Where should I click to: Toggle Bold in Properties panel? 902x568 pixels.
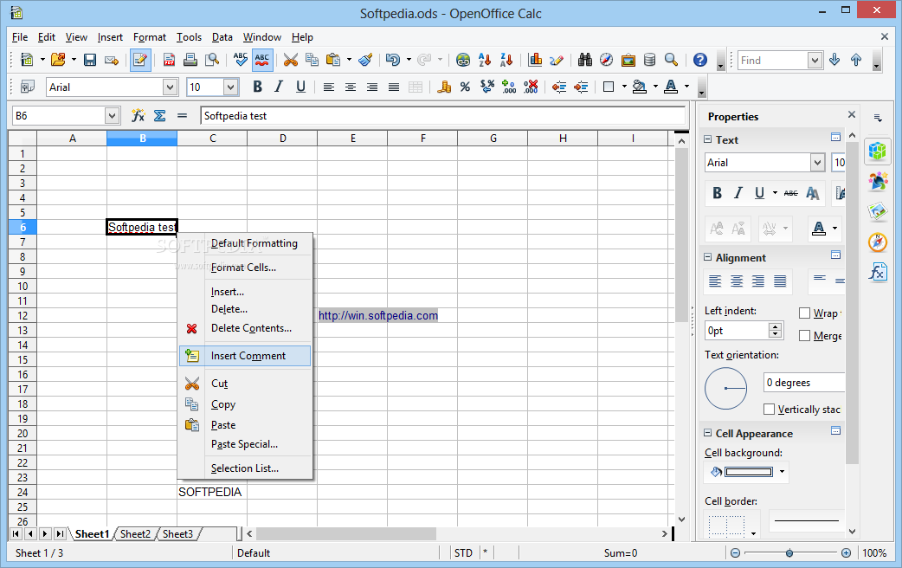(x=717, y=193)
